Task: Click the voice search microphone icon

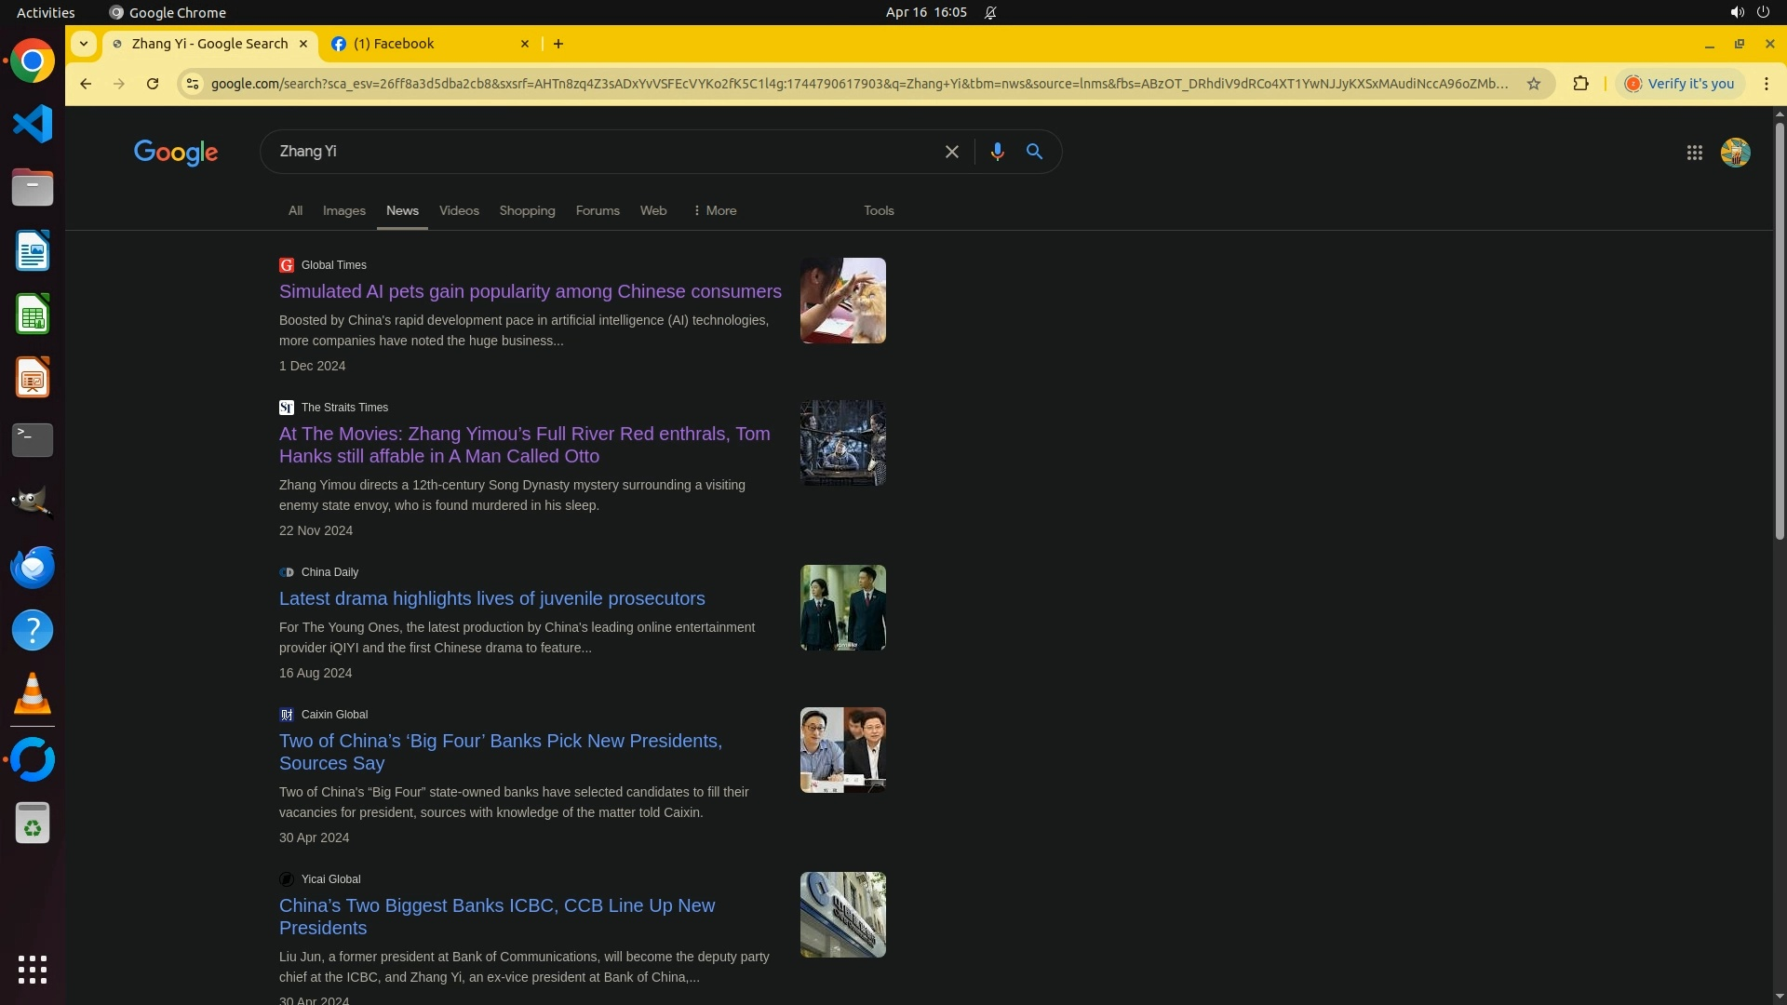Action: (x=997, y=152)
